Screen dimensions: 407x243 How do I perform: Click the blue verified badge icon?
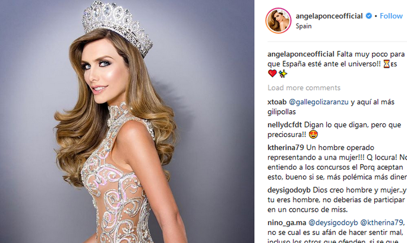pyautogui.click(x=368, y=16)
